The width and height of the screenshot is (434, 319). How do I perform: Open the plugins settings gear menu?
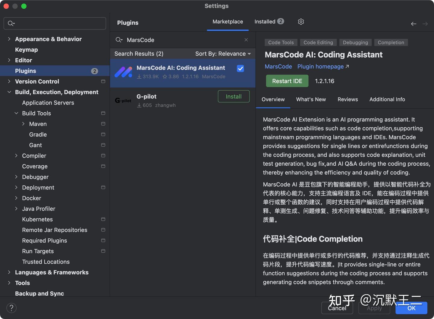(301, 22)
